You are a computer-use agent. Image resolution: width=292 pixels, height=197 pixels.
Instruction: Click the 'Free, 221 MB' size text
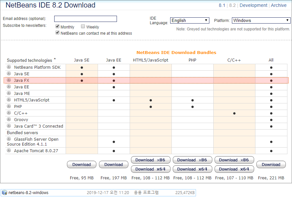coord(271,178)
